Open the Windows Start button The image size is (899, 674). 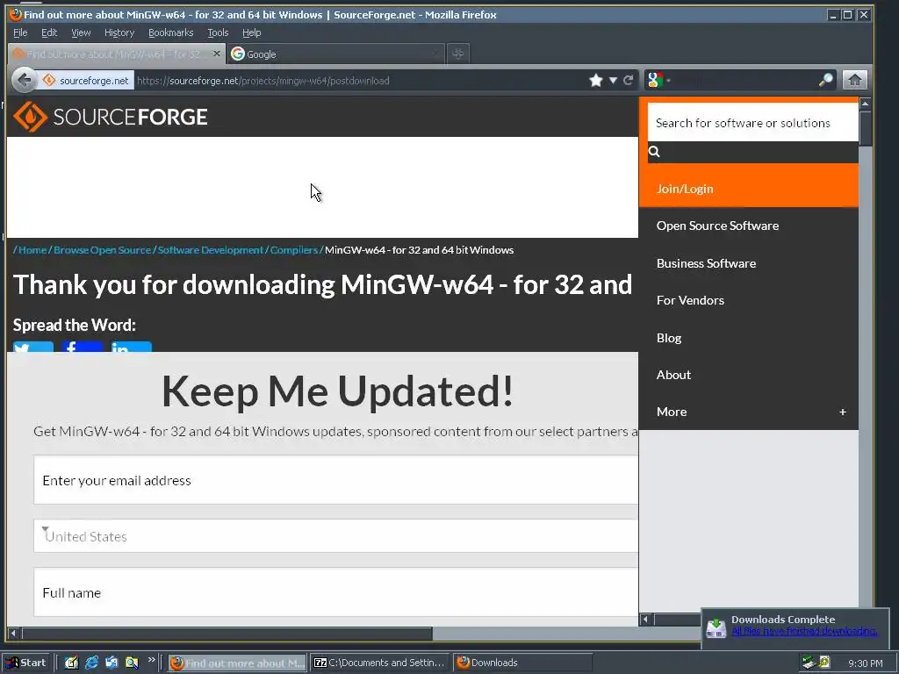pyautogui.click(x=26, y=663)
